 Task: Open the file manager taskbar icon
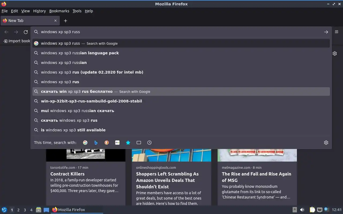coord(39,210)
